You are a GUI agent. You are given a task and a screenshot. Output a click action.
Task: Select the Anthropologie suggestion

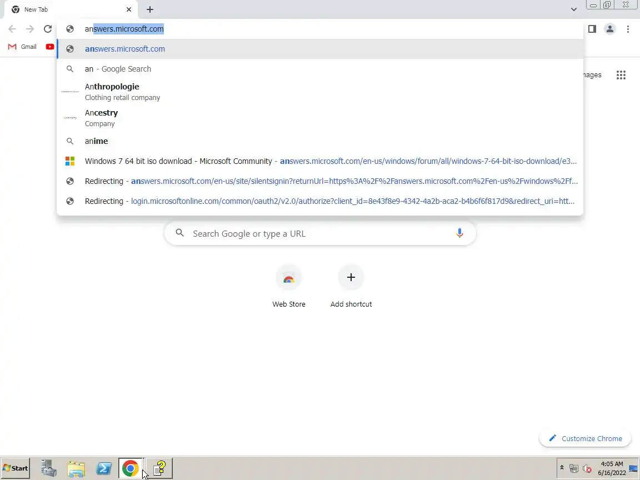pyautogui.click(x=320, y=92)
